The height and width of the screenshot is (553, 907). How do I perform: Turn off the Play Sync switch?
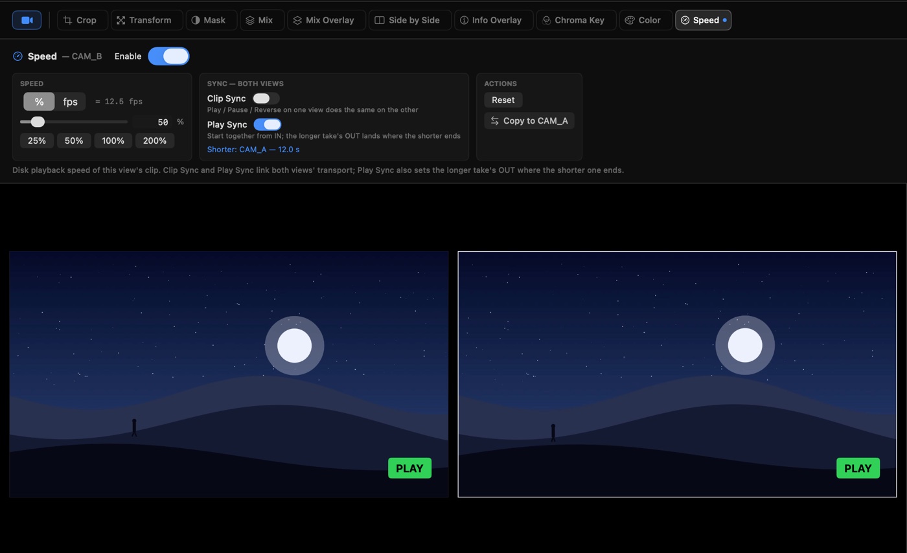pyautogui.click(x=268, y=124)
